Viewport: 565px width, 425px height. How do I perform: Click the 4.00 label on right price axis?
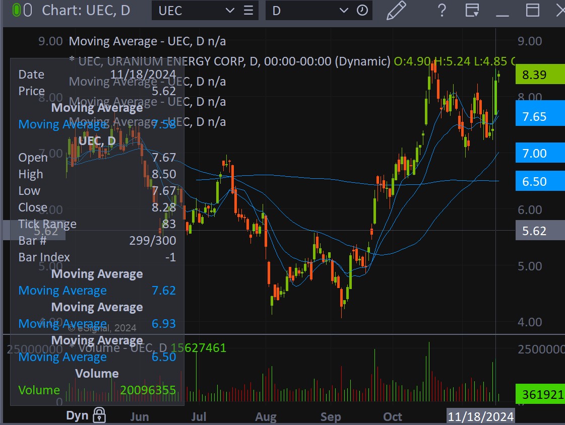coord(529,322)
